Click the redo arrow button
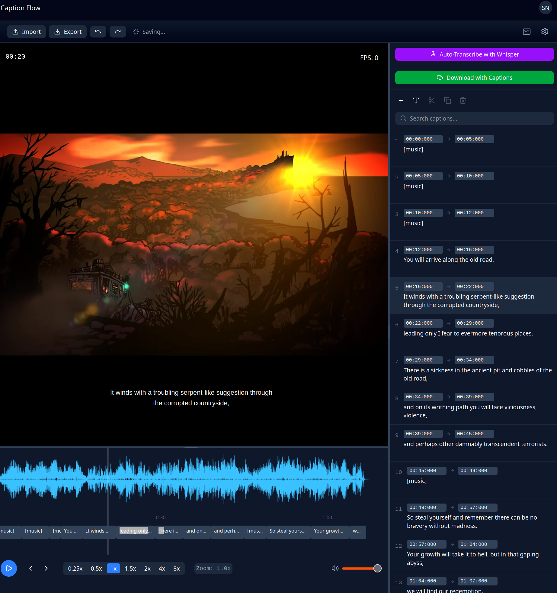The image size is (557, 593). (118, 32)
